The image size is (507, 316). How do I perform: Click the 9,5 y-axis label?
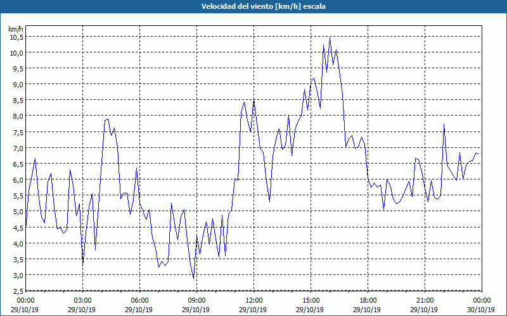18,69
